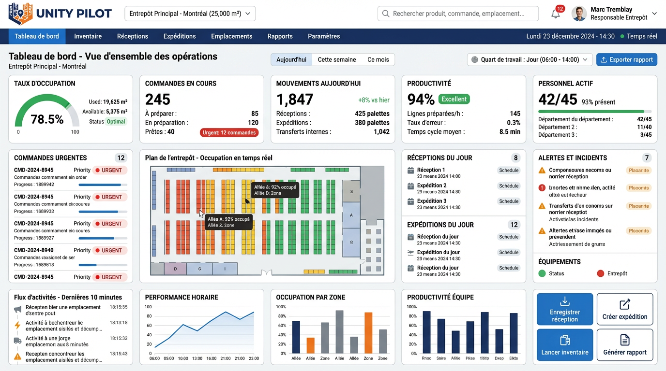Click the Générer rapport document icon
The height and width of the screenshot is (371, 666).
624,340
